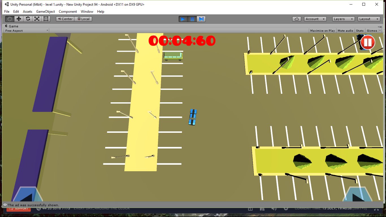Image resolution: width=386 pixels, height=217 pixels.
Task: Open Unity Cloud Services
Action: point(297,19)
